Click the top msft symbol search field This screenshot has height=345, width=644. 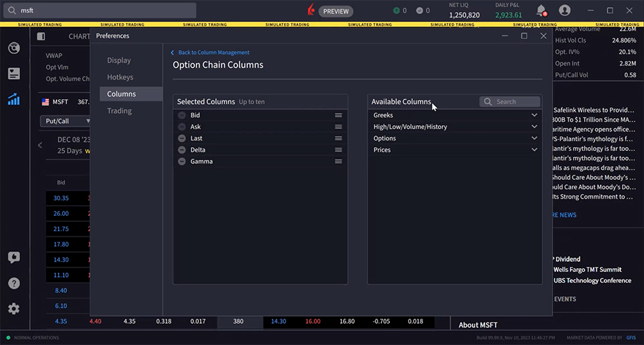tap(100, 10)
